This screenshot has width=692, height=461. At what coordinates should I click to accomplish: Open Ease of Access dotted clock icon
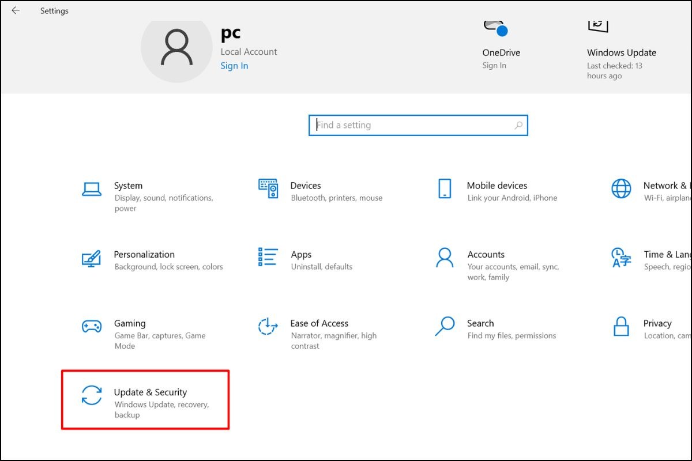coord(268,327)
